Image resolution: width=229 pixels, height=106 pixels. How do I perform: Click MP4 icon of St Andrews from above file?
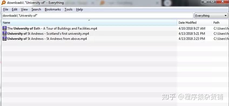5,38
